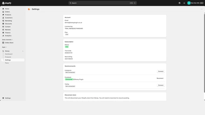Click the Analytics link in sidebar
205x115 pixels.
pyautogui.click(x=8, y=36)
